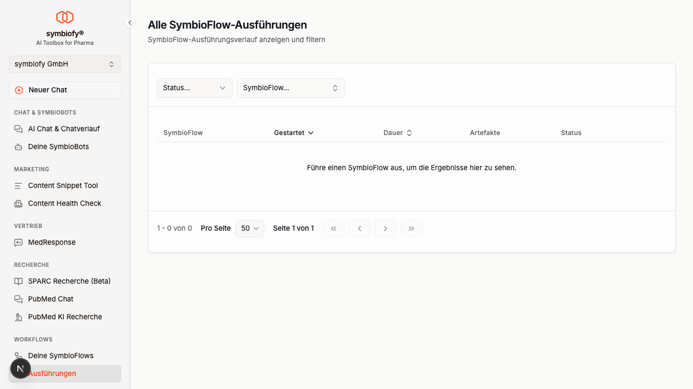Viewport: 693px width, 389px height.
Task: Sort the table by Dauer column
Action: [x=397, y=133]
